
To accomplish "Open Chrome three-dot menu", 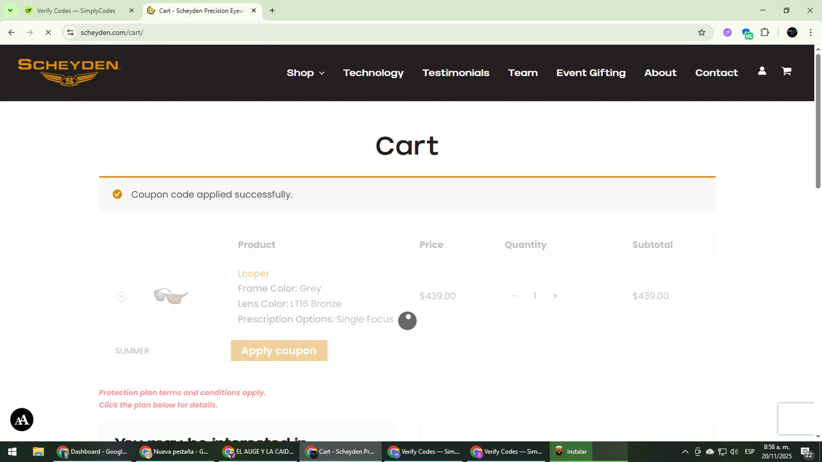I will [810, 32].
